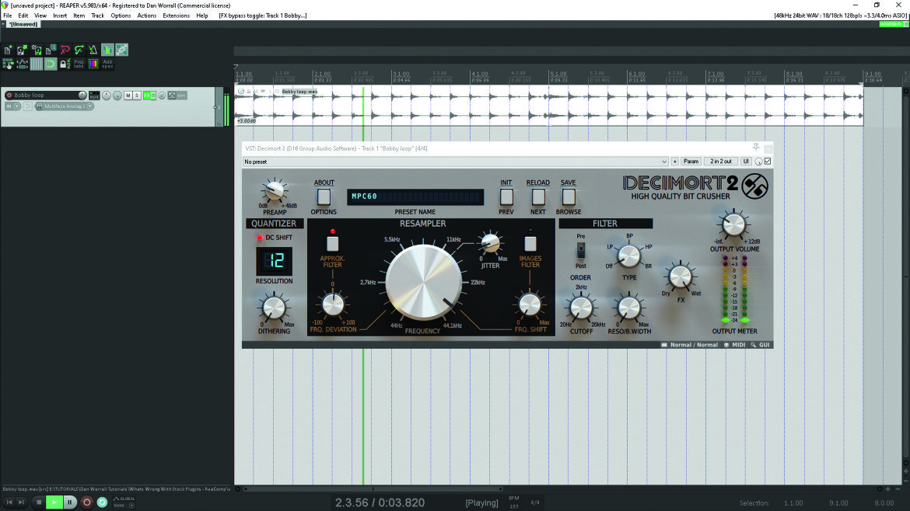Click the Pre/Post order slider switch
The height and width of the screenshot is (511, 910).
click(x=580, y=250)
